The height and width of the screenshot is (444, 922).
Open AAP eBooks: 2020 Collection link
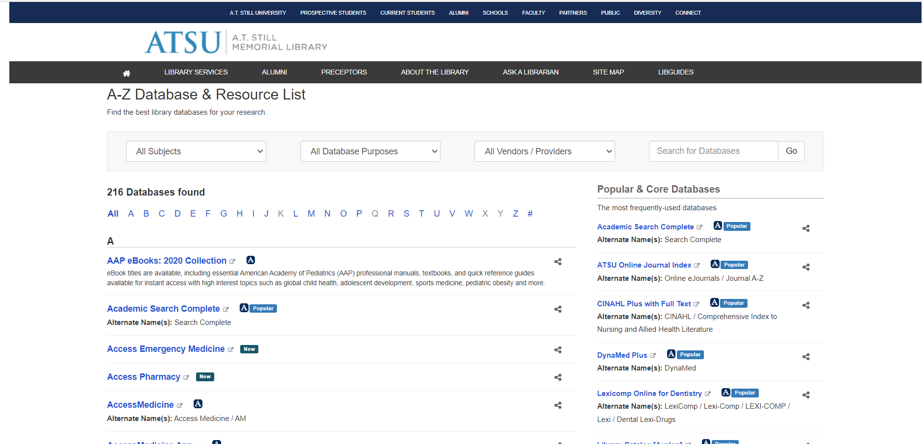tap(167, 261)
